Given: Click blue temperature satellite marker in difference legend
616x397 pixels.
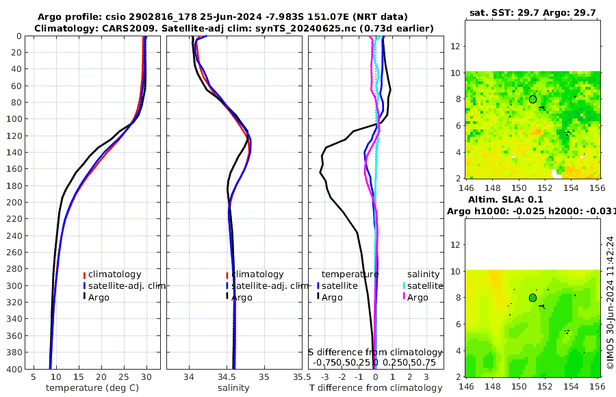Looking at the screenshot, I should pos(318,286).
